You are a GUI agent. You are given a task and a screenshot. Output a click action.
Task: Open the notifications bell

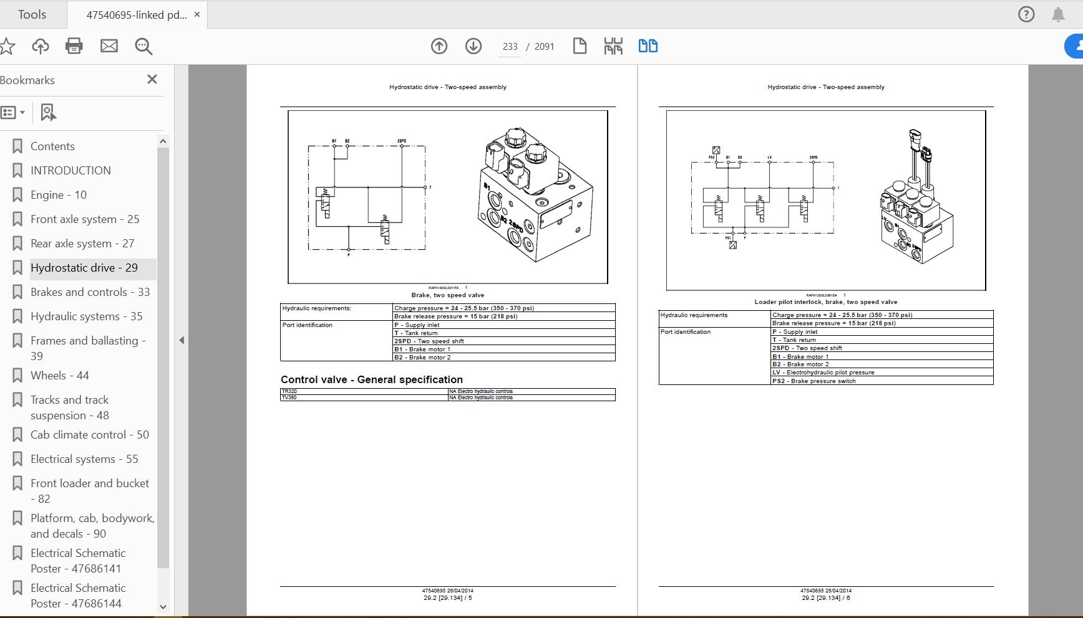point(1058,14)
